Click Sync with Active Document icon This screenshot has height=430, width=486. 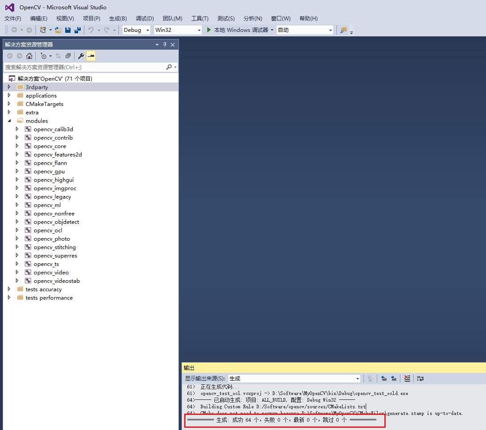[x=58, y=56]
